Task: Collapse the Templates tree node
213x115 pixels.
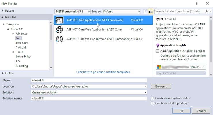Action: point(4,25)
